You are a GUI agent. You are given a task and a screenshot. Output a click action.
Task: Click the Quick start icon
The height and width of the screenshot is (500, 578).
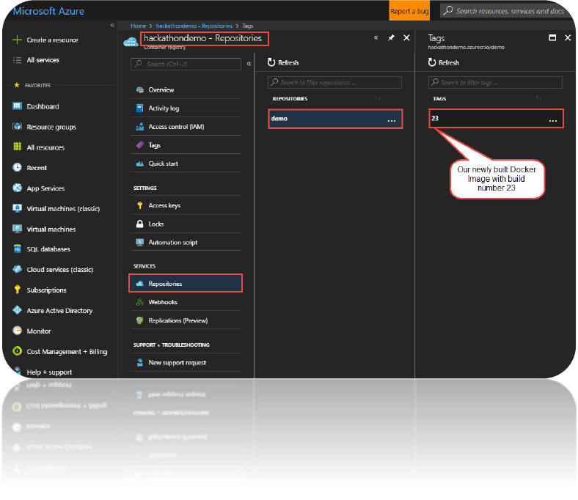click(139, 163)
